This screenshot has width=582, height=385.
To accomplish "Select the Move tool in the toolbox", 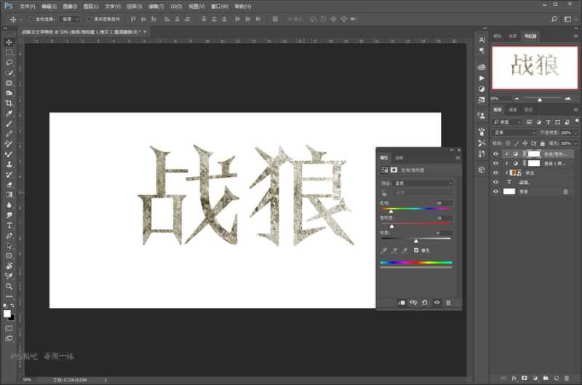I will tap(9, 42).
